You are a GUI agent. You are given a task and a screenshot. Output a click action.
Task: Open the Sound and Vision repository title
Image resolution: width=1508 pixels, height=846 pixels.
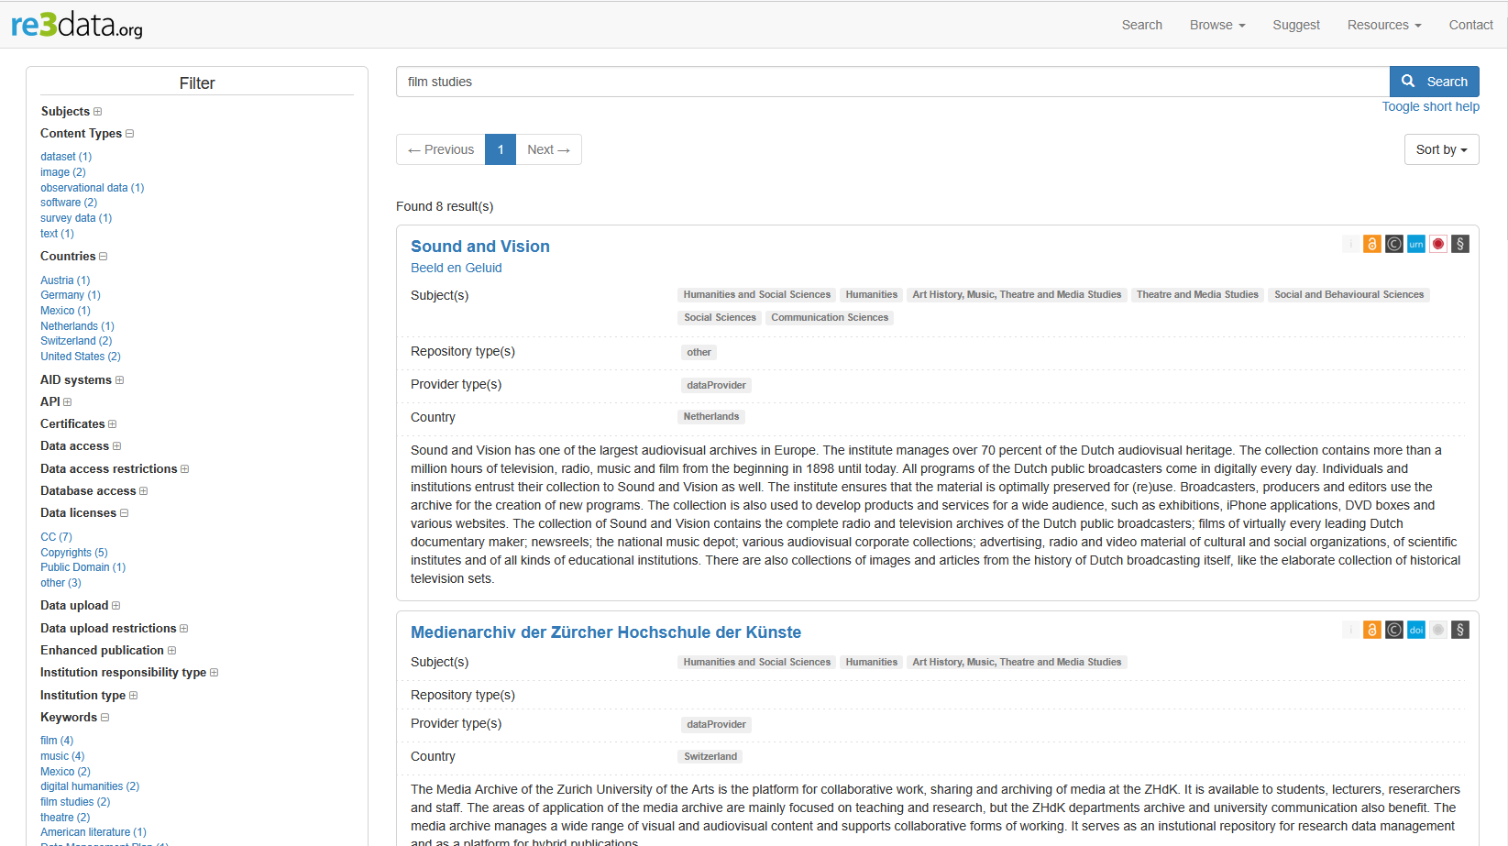point(480,247)
